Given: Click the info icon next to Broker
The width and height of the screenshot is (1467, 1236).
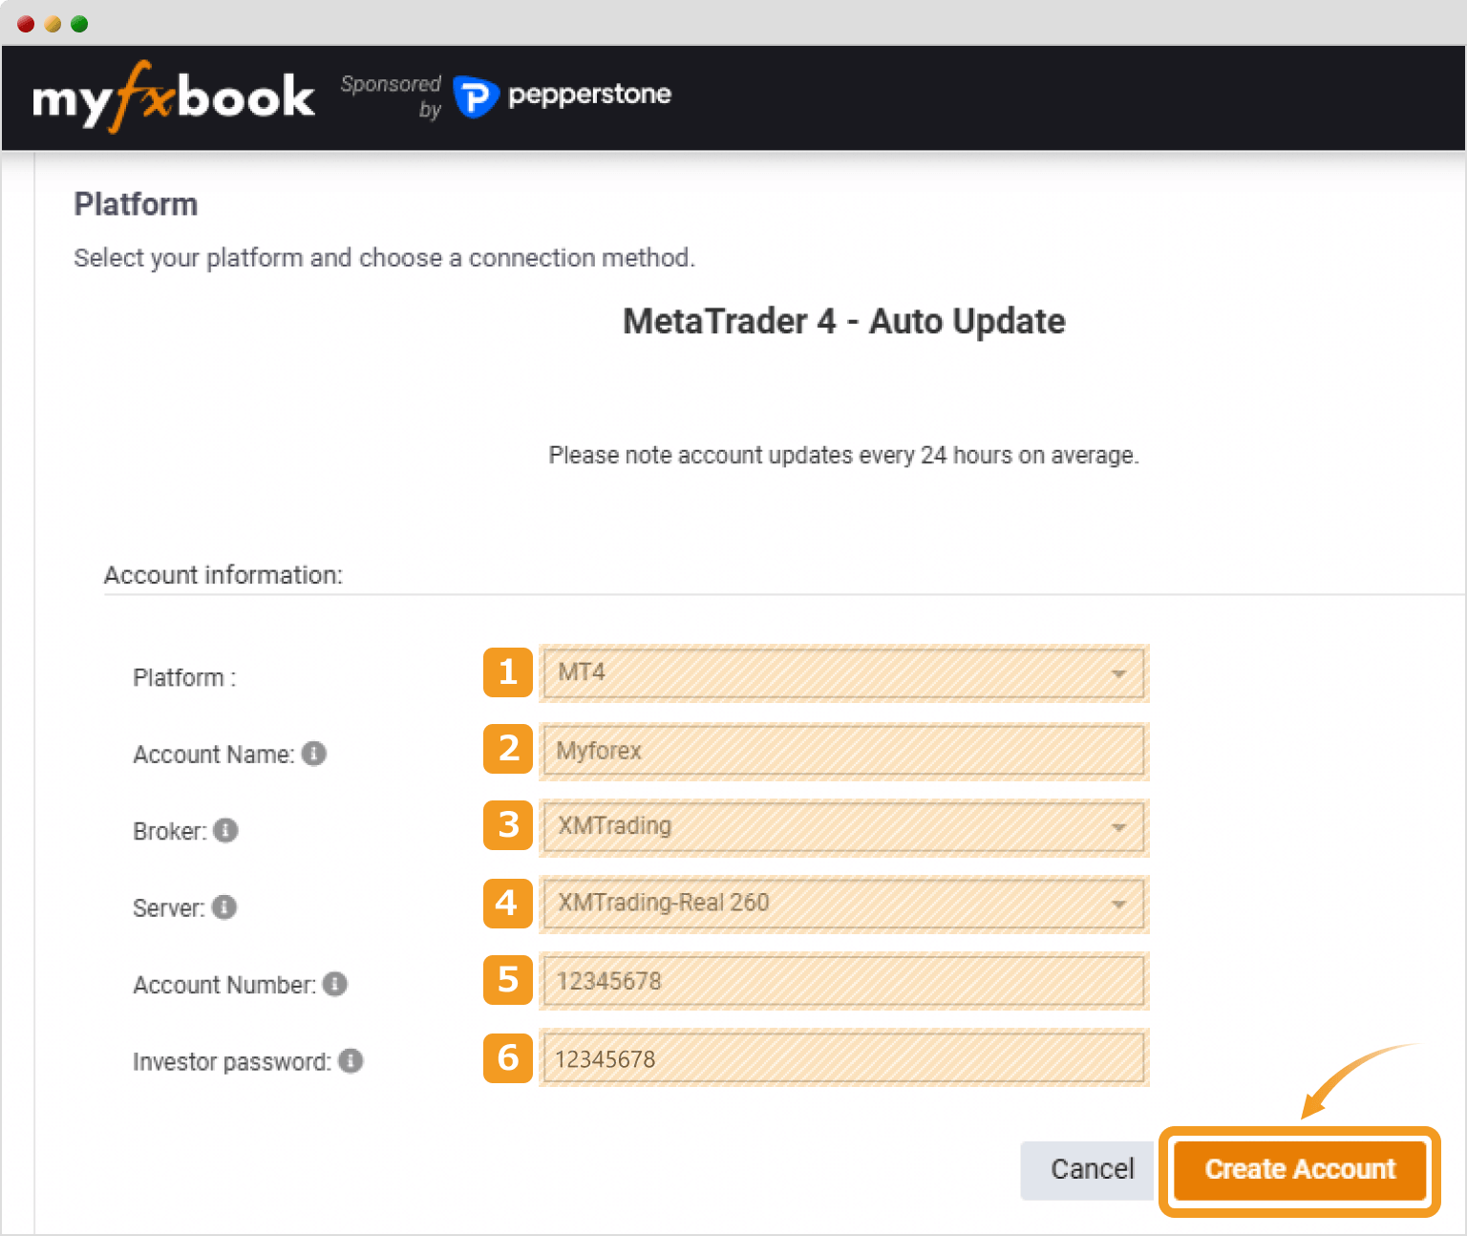Looking at the screenshot, I should [x=225, y=830].
